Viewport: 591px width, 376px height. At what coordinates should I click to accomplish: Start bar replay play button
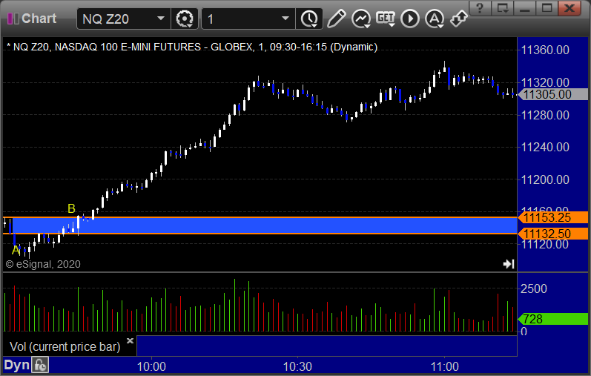(x=410, y=19)
